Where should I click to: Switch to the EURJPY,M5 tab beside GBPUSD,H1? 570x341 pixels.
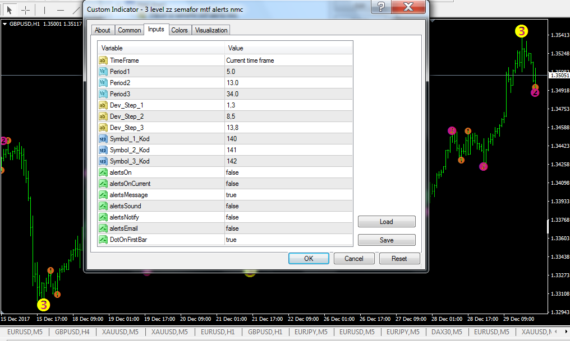coord(311,331)
